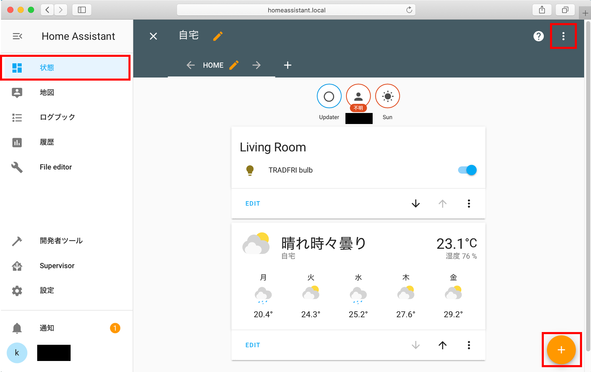Open the ログブック logbook page

pyautogui.click(x=66, y=117)
